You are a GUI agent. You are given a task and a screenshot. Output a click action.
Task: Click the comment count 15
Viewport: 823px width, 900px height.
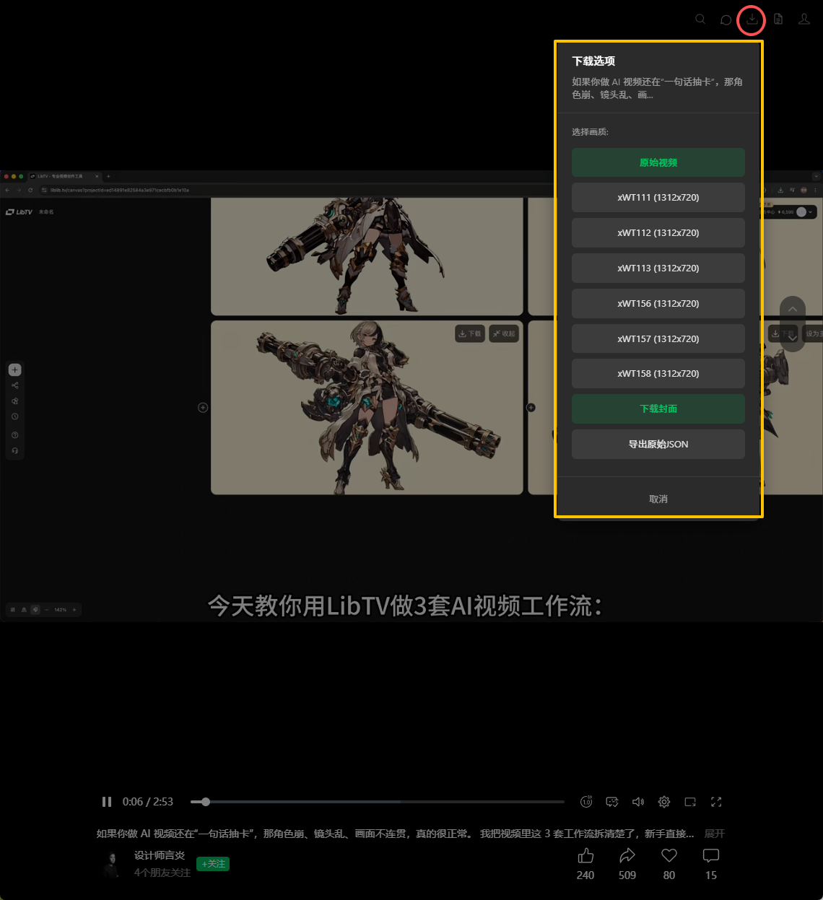pyautogui.click(x=711, y=875)
